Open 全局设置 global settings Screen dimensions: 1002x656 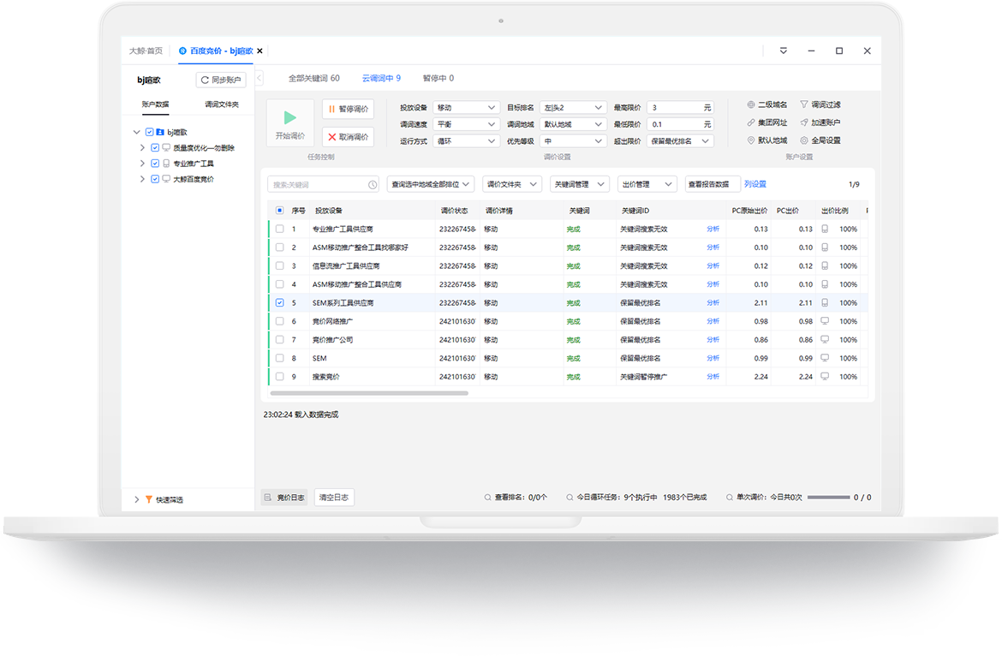point(820,140)
